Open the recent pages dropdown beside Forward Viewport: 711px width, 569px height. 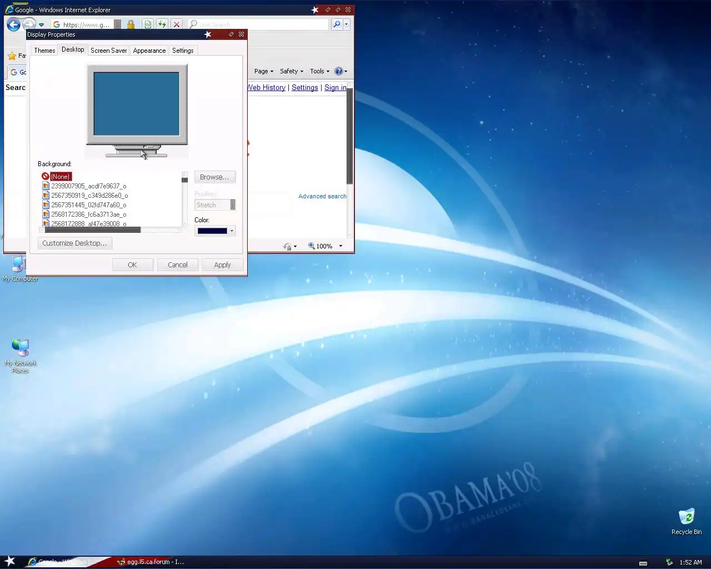[x=41, y=25]
